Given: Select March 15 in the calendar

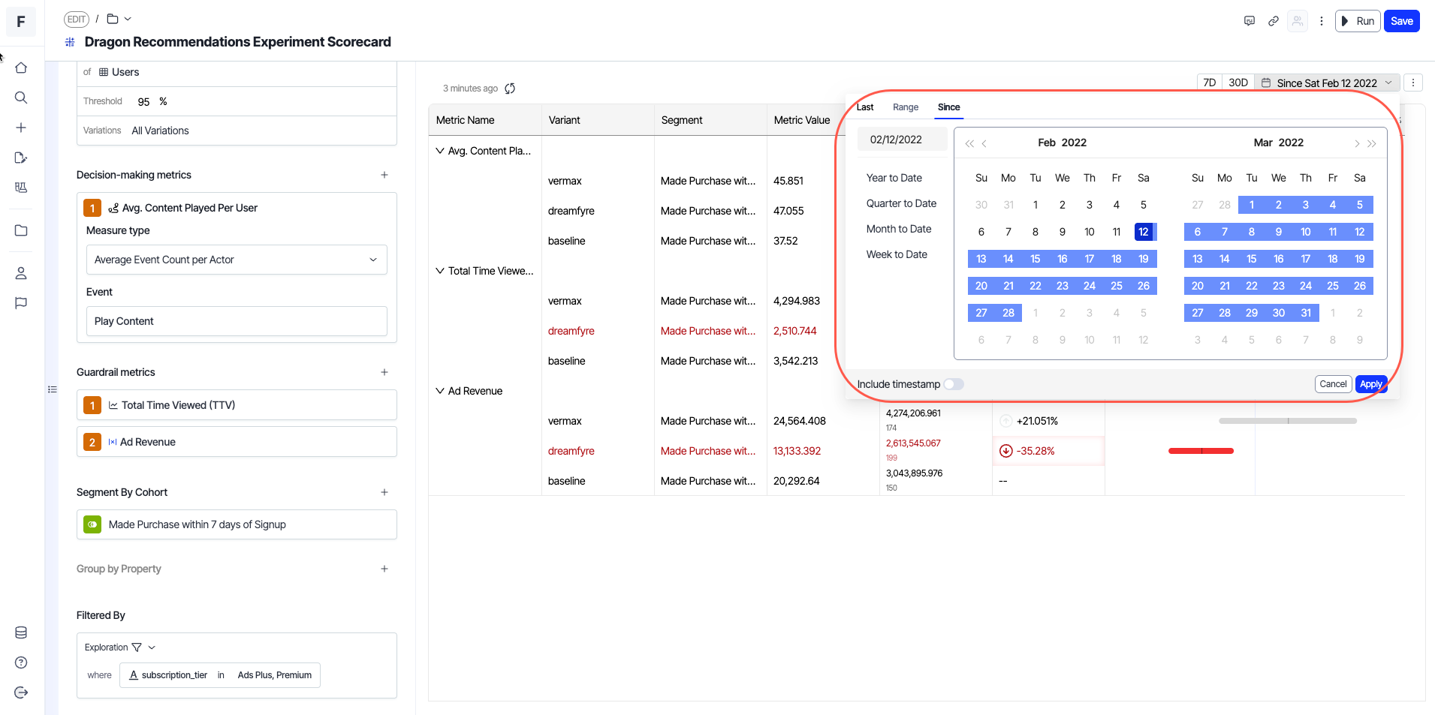Looking at the screenshot, I should click(1251, 259).
